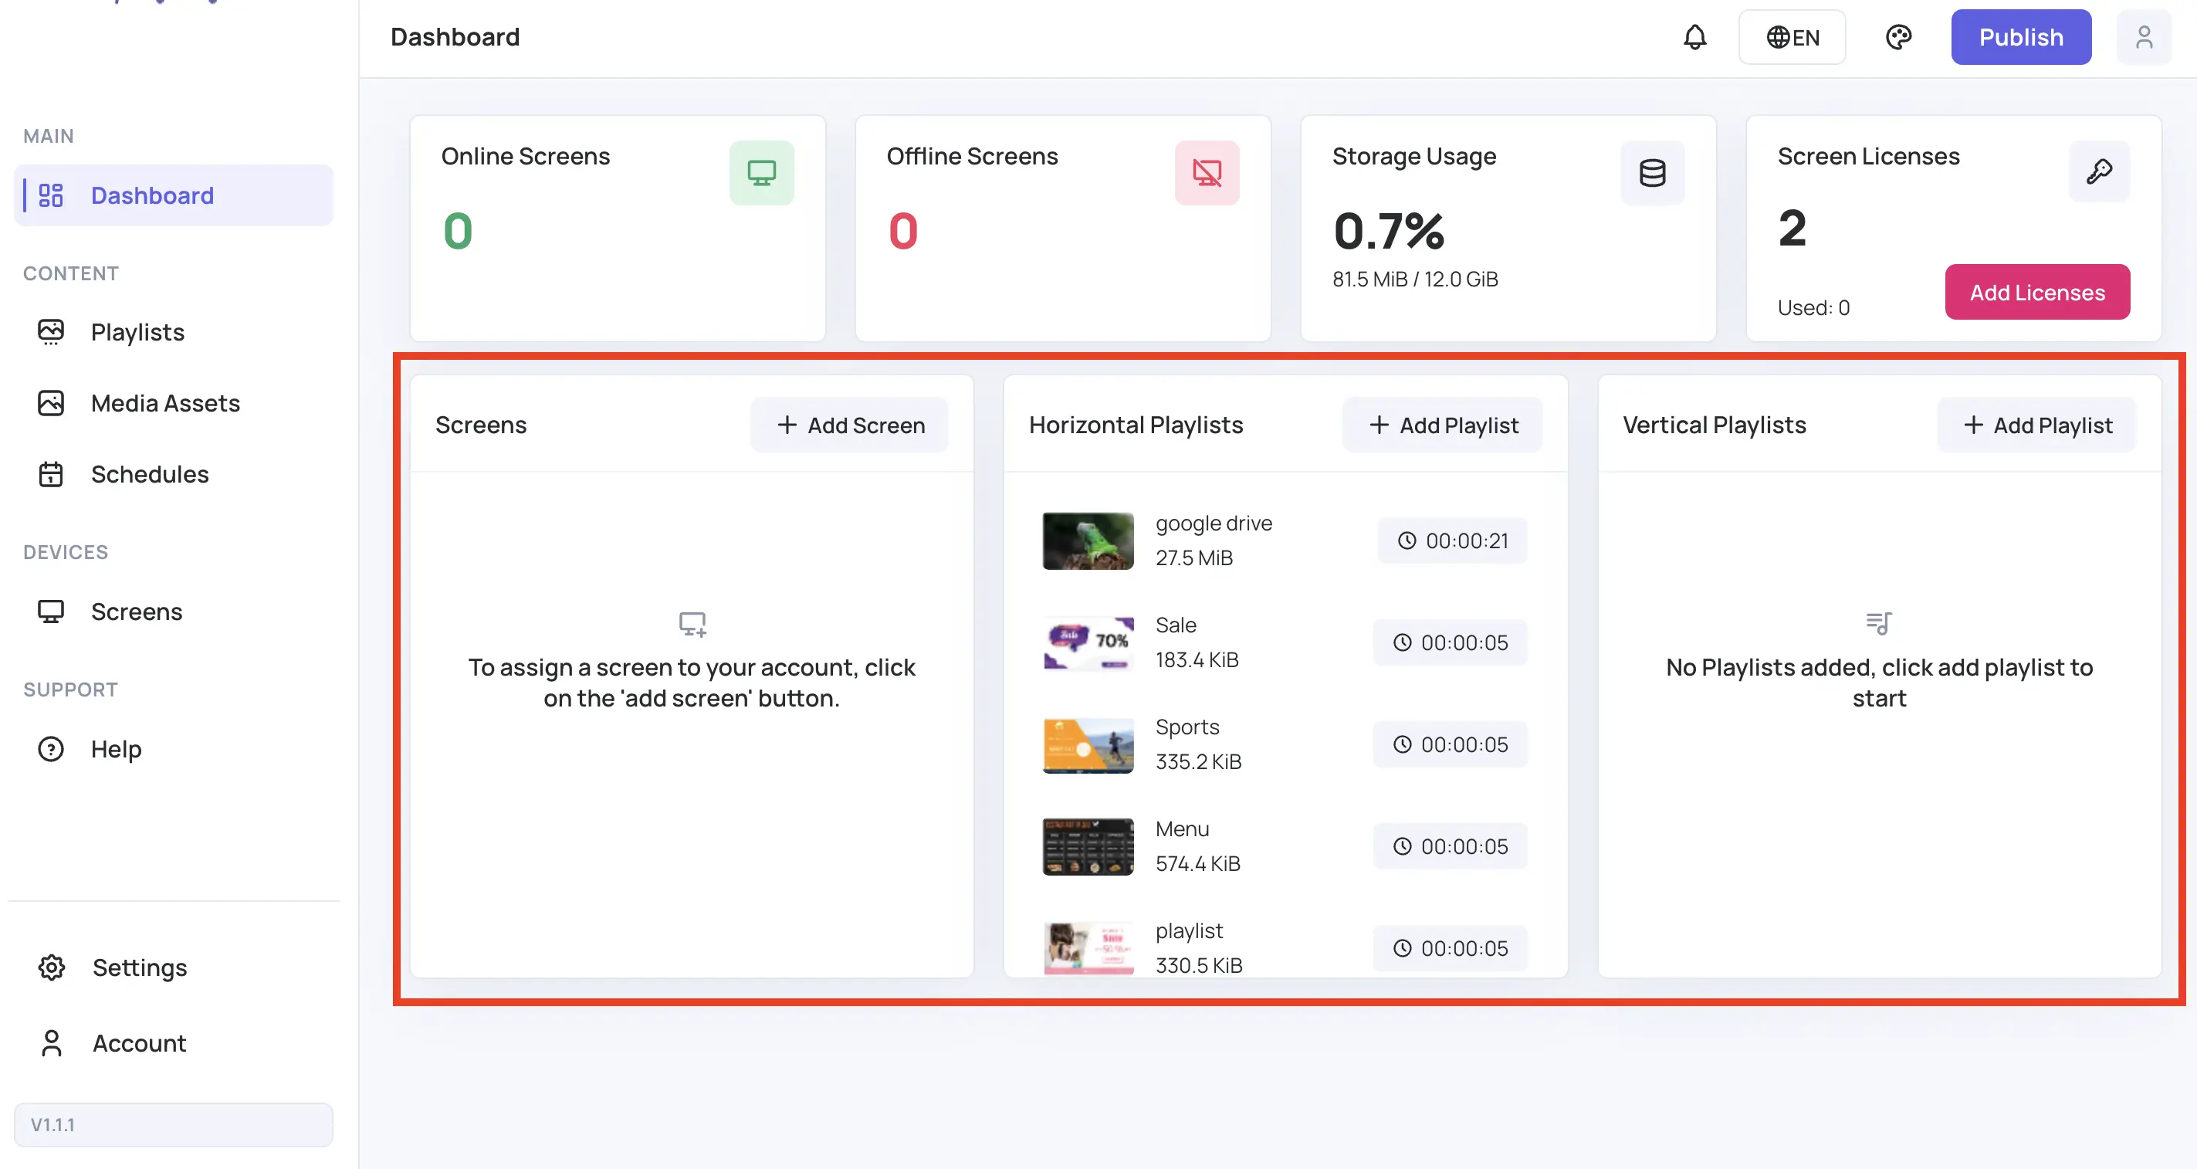Click the 'Used: 0' licenses text

pyautogui.click(x=1813, y=307)
